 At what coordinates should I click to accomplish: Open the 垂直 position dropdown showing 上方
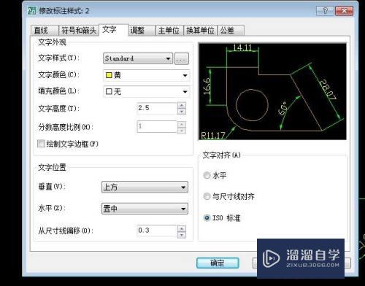coord(145,187)
